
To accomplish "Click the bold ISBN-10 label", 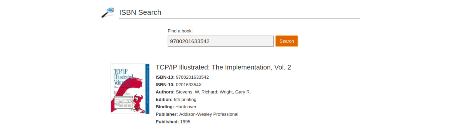I will [165, 85].
